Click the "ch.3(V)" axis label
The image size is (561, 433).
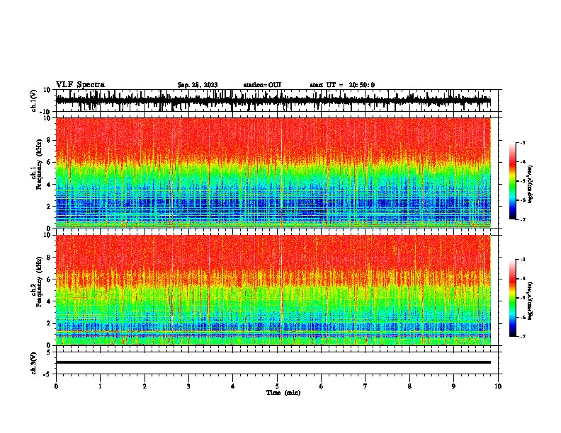click(x=34, y=363)
